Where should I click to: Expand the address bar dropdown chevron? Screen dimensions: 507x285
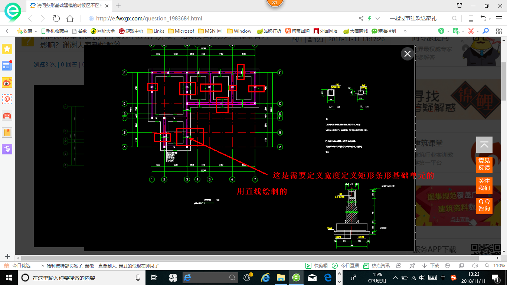pos(377,19)
